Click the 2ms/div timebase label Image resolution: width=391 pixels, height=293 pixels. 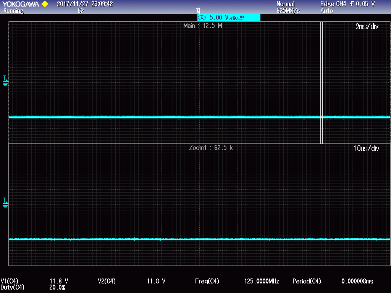pos(367,26)
